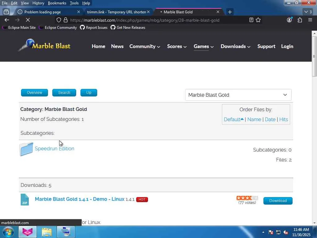
Task: Click the Up button
Action: tap(89, 92)
